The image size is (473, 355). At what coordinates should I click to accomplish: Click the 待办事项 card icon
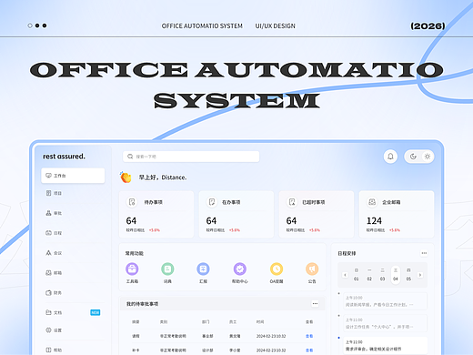coord(132,202)
